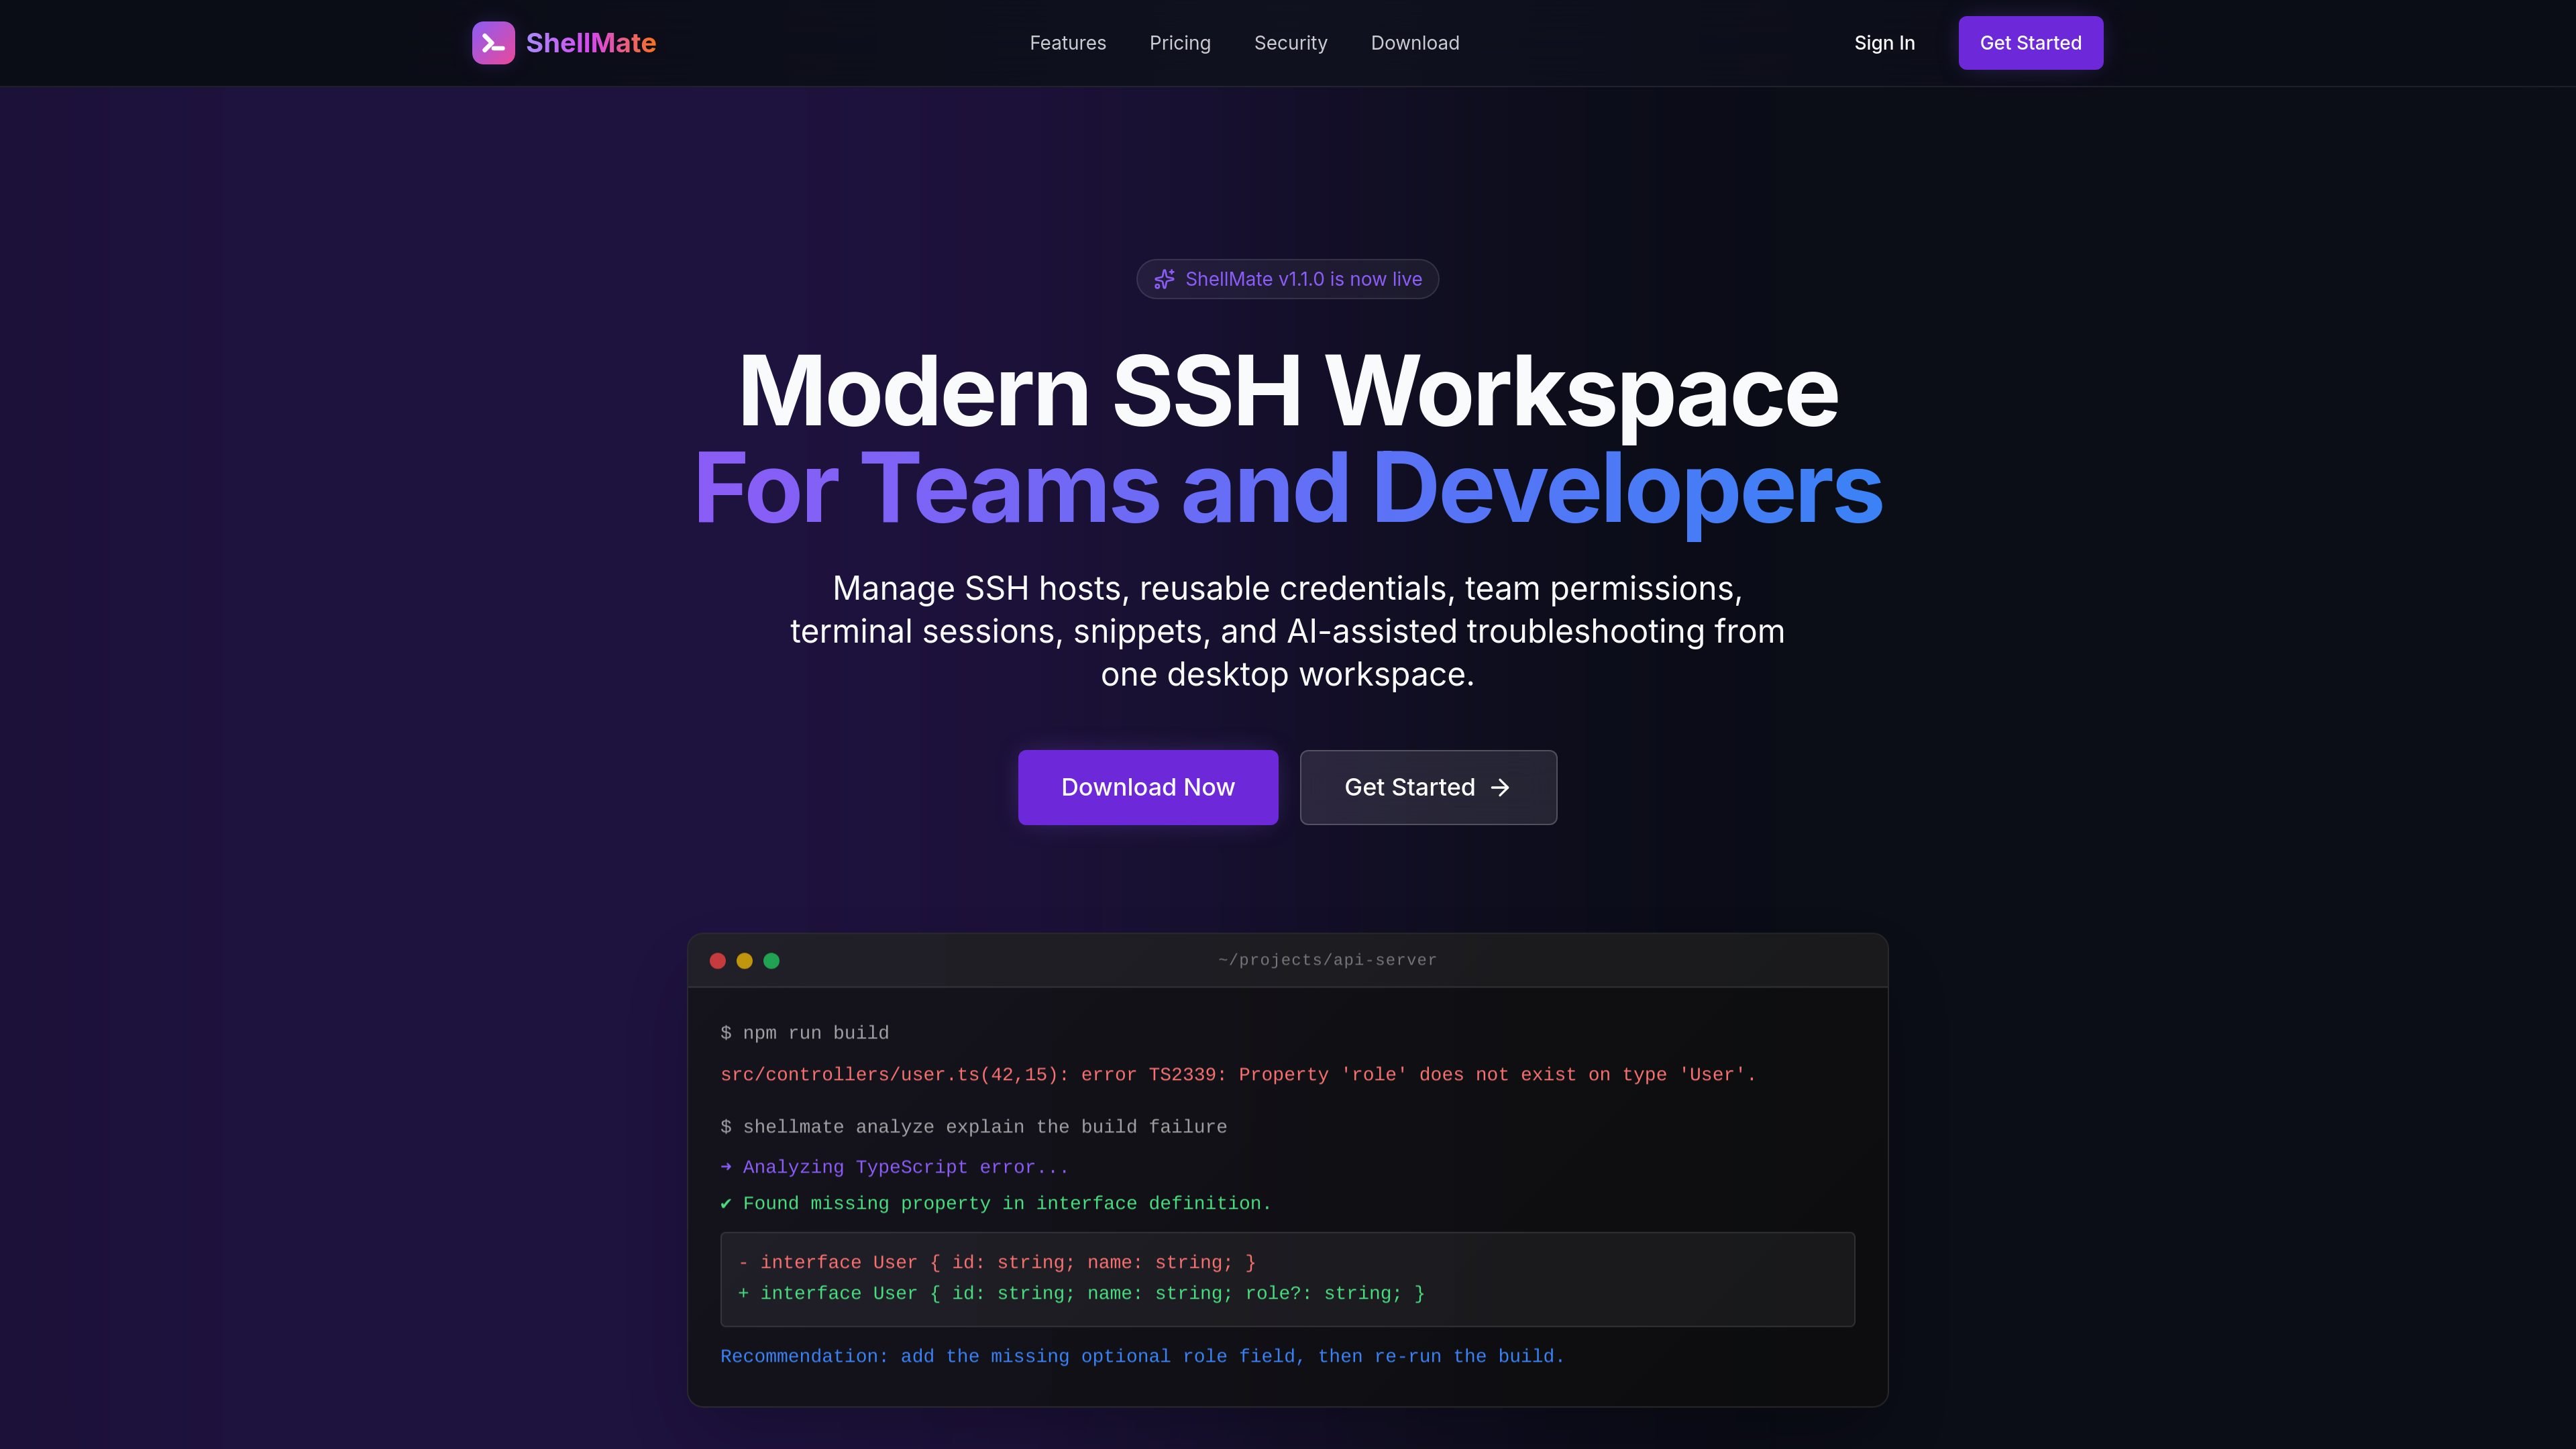This screenshot has height=1449, width=2576.
Task: Click "Found missing property" result line
Action: click(996, 1203)
